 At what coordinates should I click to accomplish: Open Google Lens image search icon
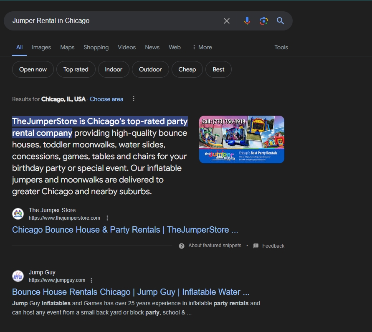click(x=263, y=21)
